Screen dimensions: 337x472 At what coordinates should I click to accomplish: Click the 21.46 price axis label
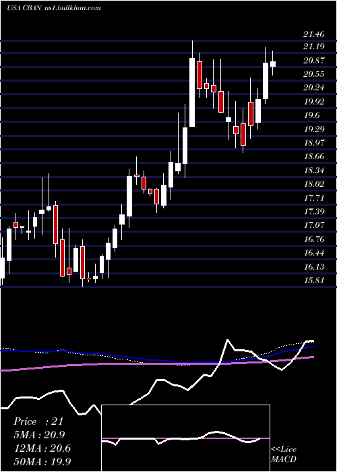click(x=314, y=34)
